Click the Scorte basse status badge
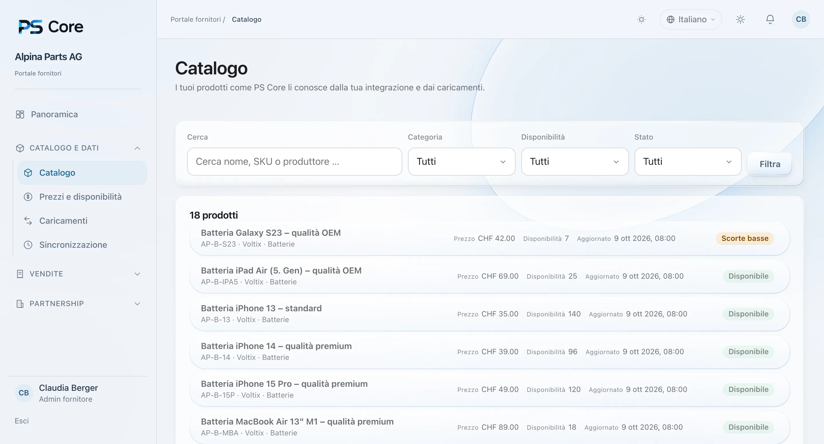This screenshot has height=444, width=824. 745,238
